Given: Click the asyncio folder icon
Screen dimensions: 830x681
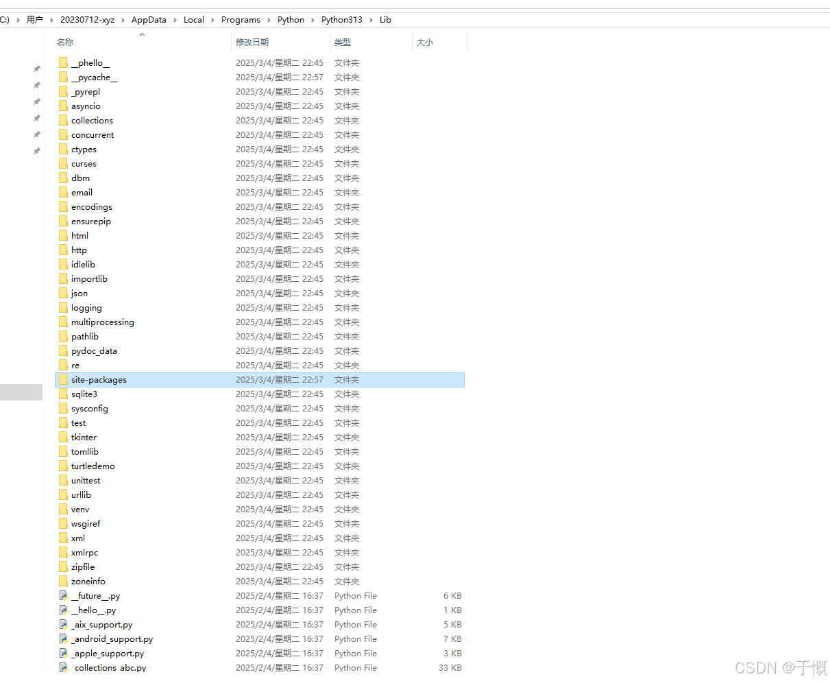Looking at the screenshot, I should pyautogui.click(x=63, y=106).
